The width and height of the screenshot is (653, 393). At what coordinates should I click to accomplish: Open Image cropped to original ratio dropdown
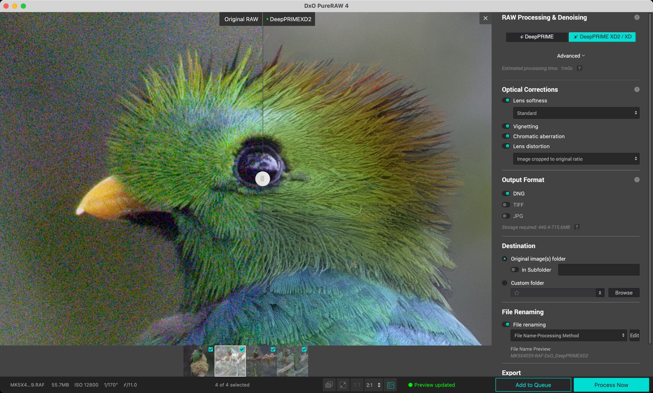[x=576, y=159]
